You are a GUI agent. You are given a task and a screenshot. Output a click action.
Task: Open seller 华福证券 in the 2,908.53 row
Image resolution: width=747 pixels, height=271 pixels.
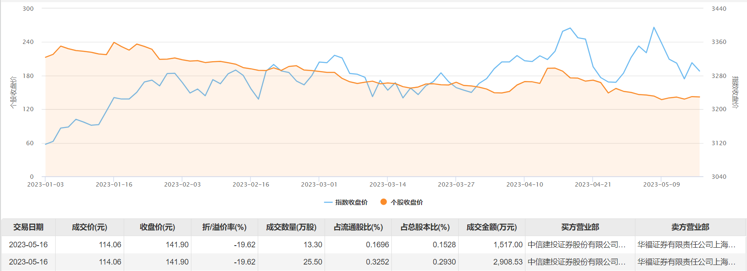click(x=687, y=262)
